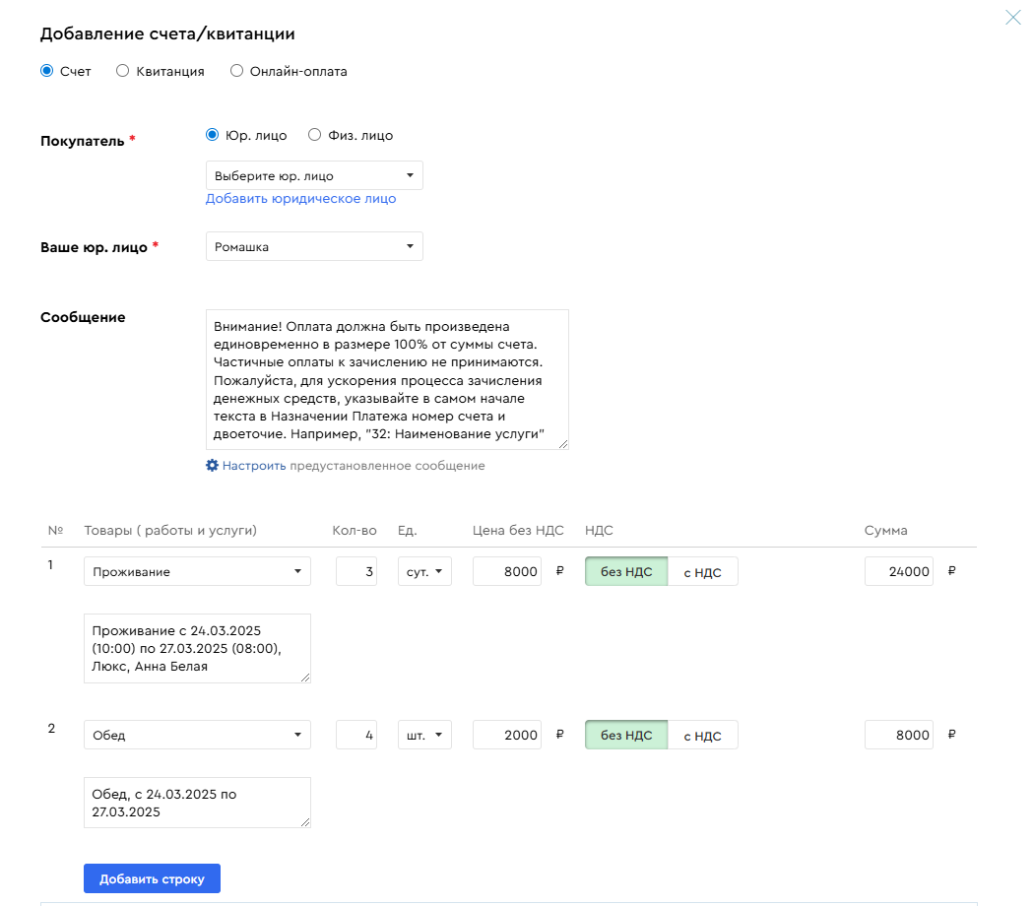Select с НДС for Обед row
The image size is (1033, 906).
(702, 735)
